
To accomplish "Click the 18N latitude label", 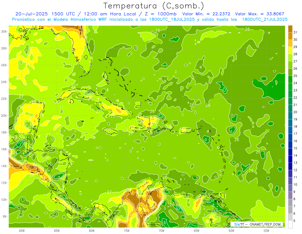I will (x=4, y=132).
